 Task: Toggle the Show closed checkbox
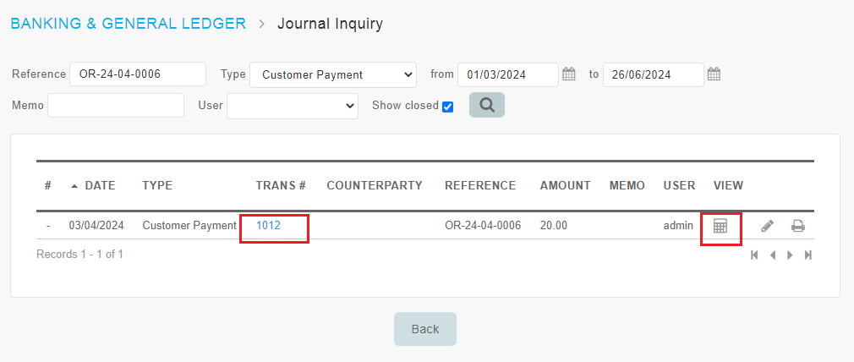tap(448, 107)
